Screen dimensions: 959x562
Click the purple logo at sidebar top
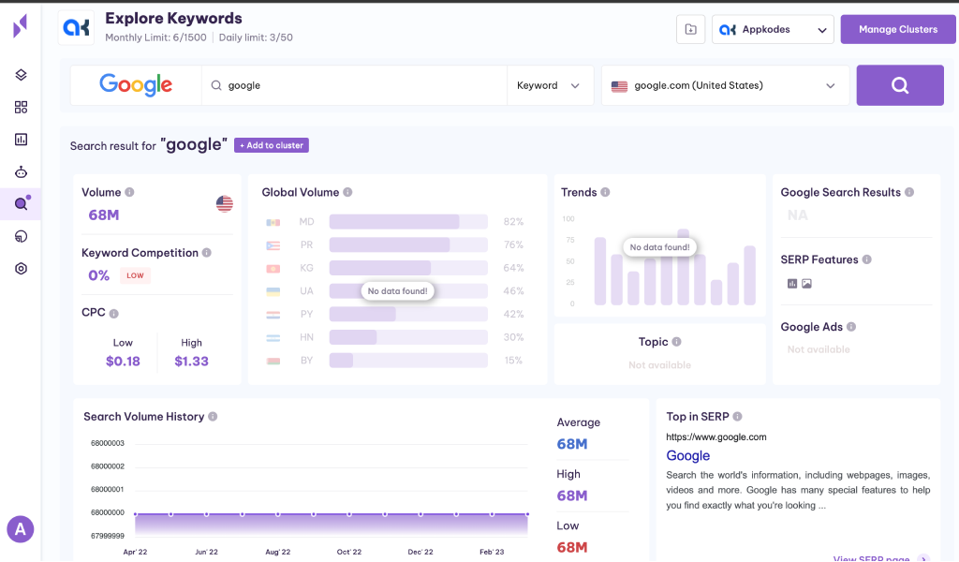tap(21, 26)
